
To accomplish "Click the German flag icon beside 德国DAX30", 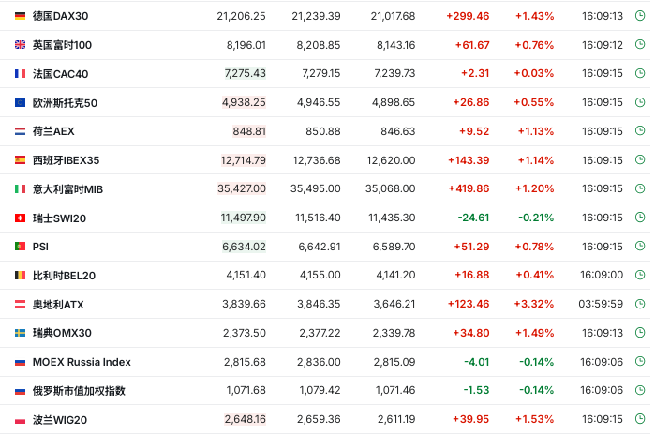I will [x=20, y=16].
